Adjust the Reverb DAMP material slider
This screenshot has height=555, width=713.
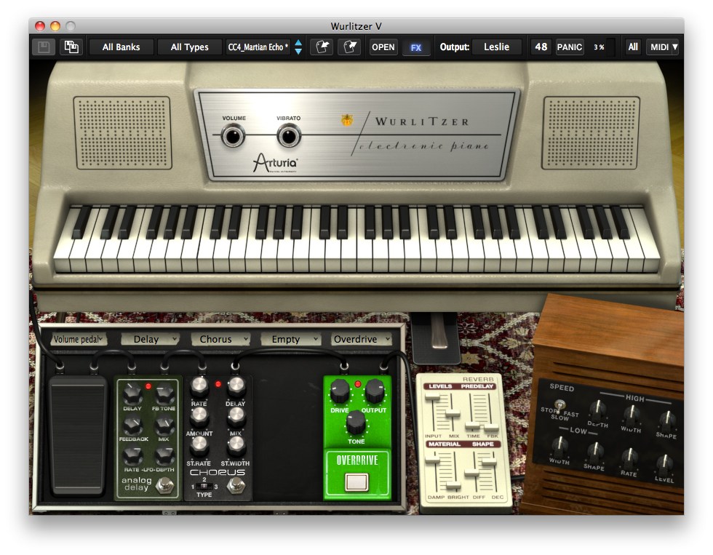433,458
